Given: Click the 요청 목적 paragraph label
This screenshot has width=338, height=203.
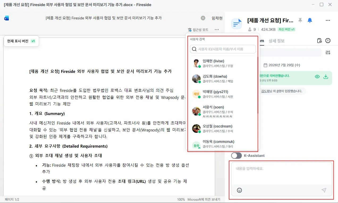Looking at the screenshot, I should pyautogui.click(x=39, y=90).
